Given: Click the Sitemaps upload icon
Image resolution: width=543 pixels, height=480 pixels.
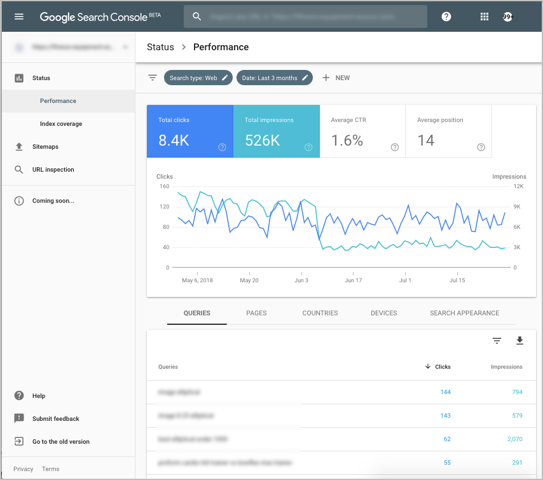Looking at the screenshot, I should pyautogui.click(x=19, y=146).
